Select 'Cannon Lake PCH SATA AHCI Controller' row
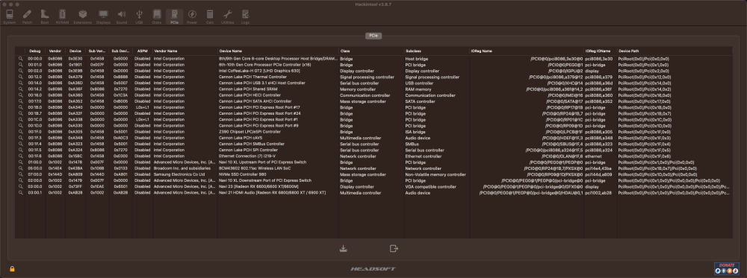The image size is (747, 278). [373, 101]
